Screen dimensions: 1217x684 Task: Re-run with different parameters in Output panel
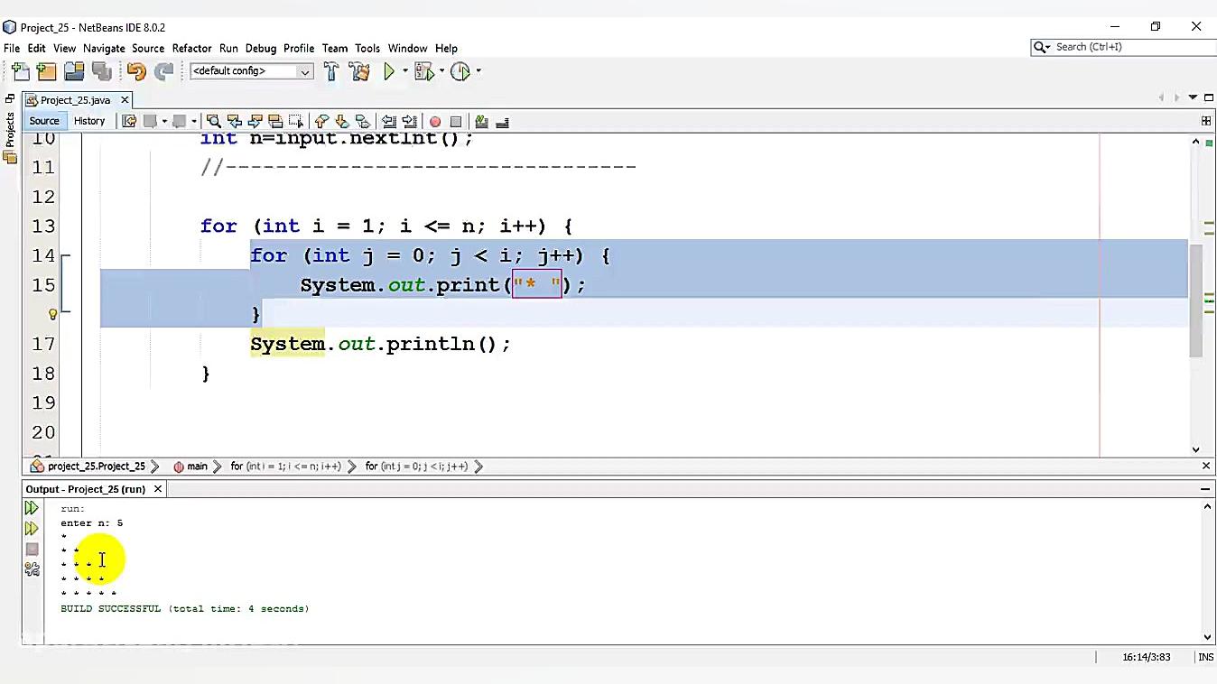[32, 529]
